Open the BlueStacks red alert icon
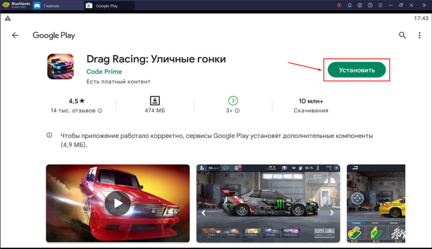432x249 pixels. pos(339,5)
